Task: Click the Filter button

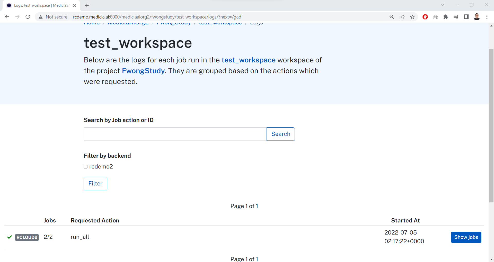Action: 95,183
